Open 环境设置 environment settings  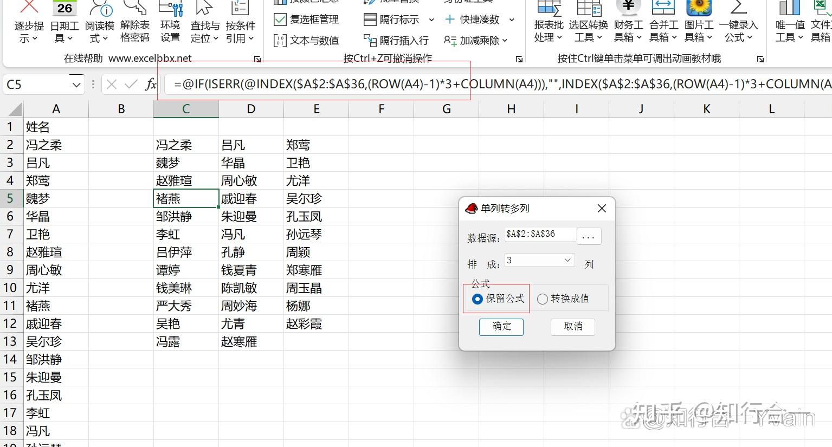170,22
